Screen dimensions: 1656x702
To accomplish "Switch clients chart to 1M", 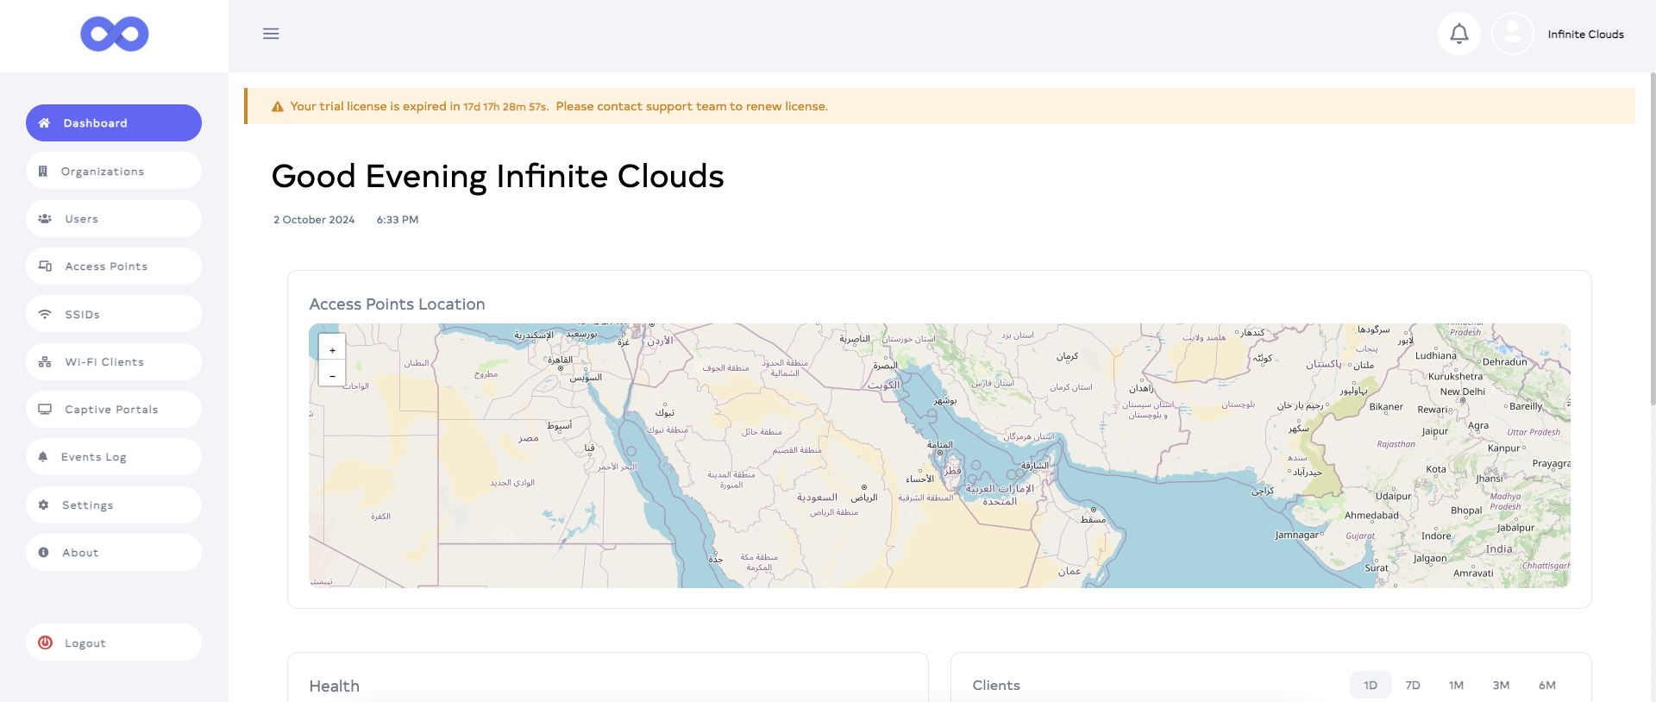I will (1456, 685).
